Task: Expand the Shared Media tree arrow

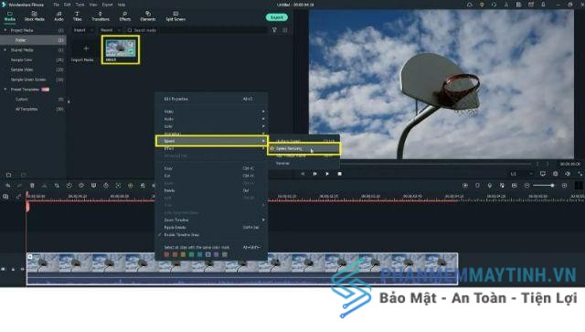Action: pyautogui.click(x=5, y=49)
